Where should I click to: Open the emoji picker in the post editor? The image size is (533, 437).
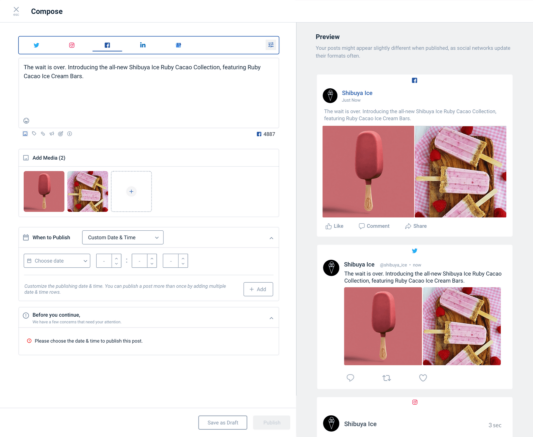click(26, 121)
